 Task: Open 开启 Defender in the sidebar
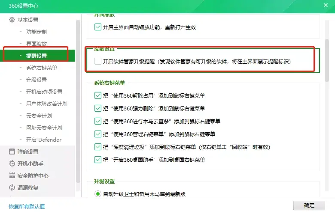point(43,140)
